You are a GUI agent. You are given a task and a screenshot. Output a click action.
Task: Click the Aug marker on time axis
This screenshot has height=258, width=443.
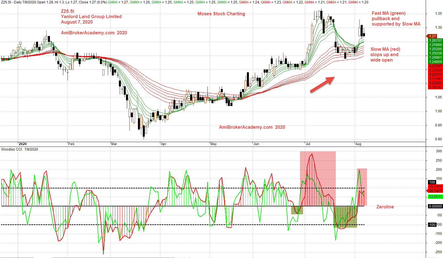pos(358,144)
